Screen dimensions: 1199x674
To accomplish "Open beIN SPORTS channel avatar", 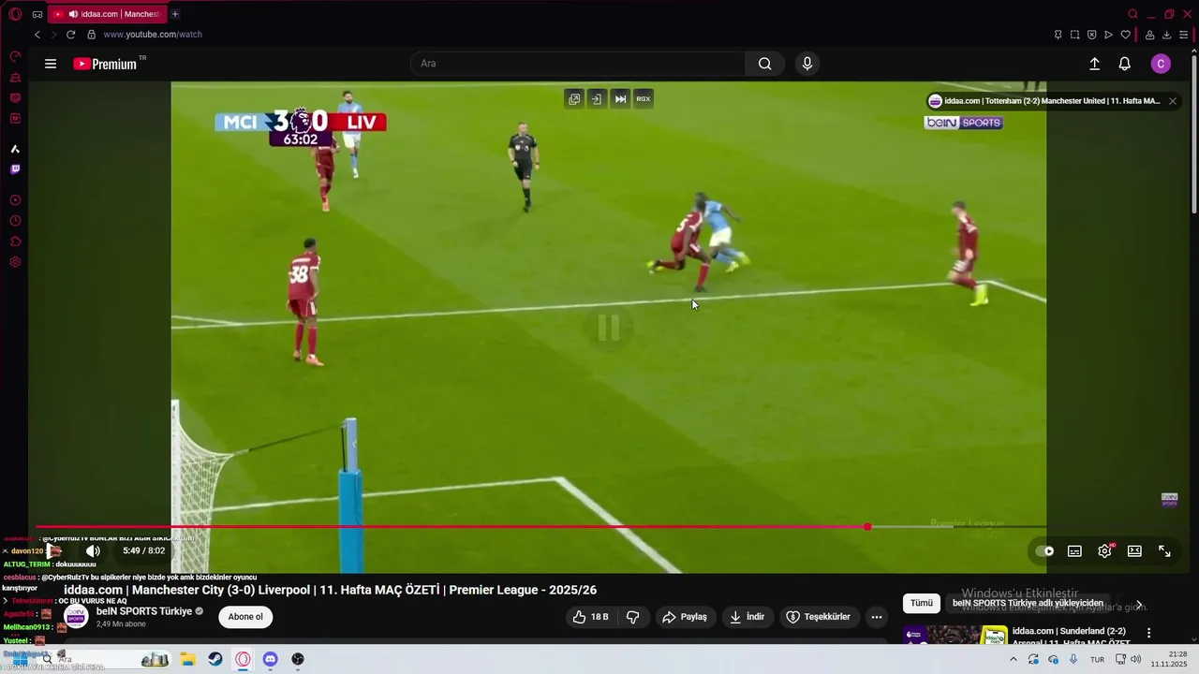I will 76,617.
